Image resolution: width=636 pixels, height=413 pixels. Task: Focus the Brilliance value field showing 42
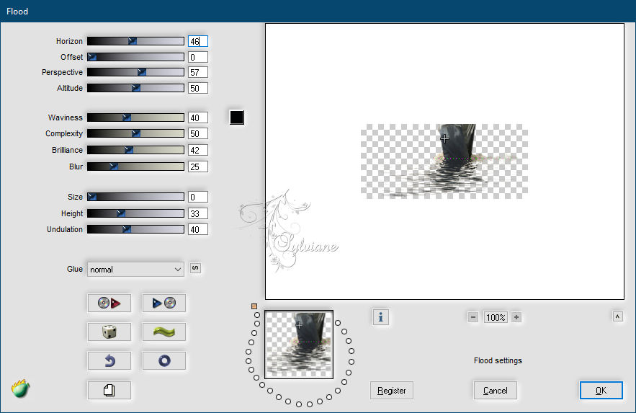point(198,150)
